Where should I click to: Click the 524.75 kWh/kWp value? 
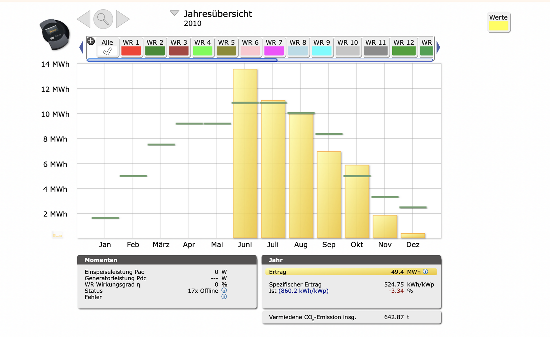[x=409, y=284]
